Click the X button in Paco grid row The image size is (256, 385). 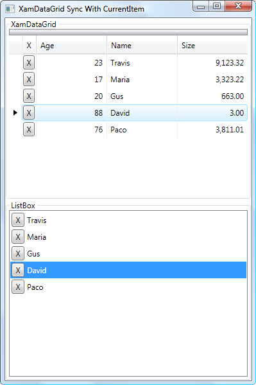[29, 129]
